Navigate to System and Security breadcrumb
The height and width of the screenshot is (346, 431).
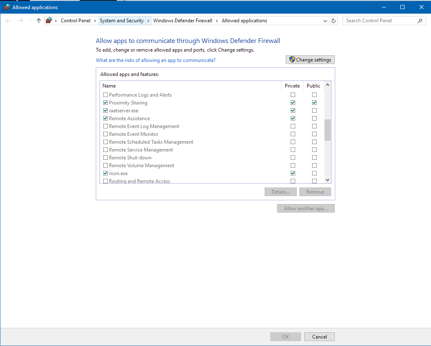coord(122,21)
